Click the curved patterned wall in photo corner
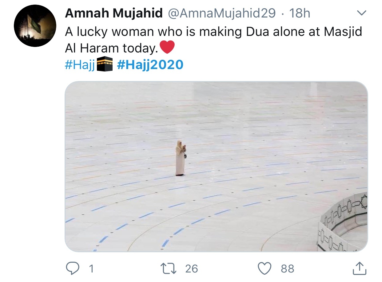 point(343,223)
